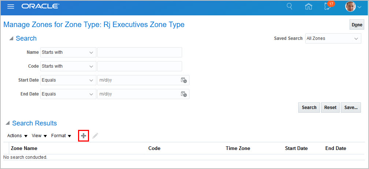Collapse the Search Results section

[x=7, y=123]
